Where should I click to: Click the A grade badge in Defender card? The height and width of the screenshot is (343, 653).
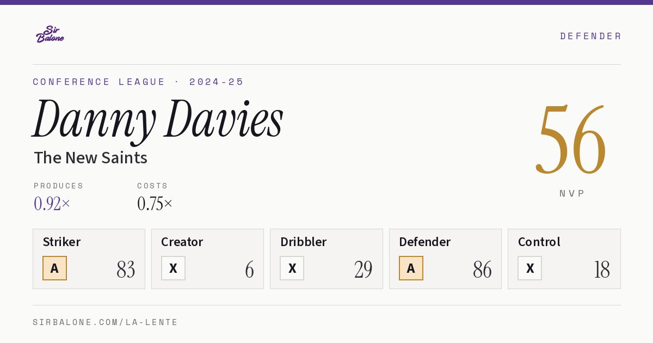[411, 268]
